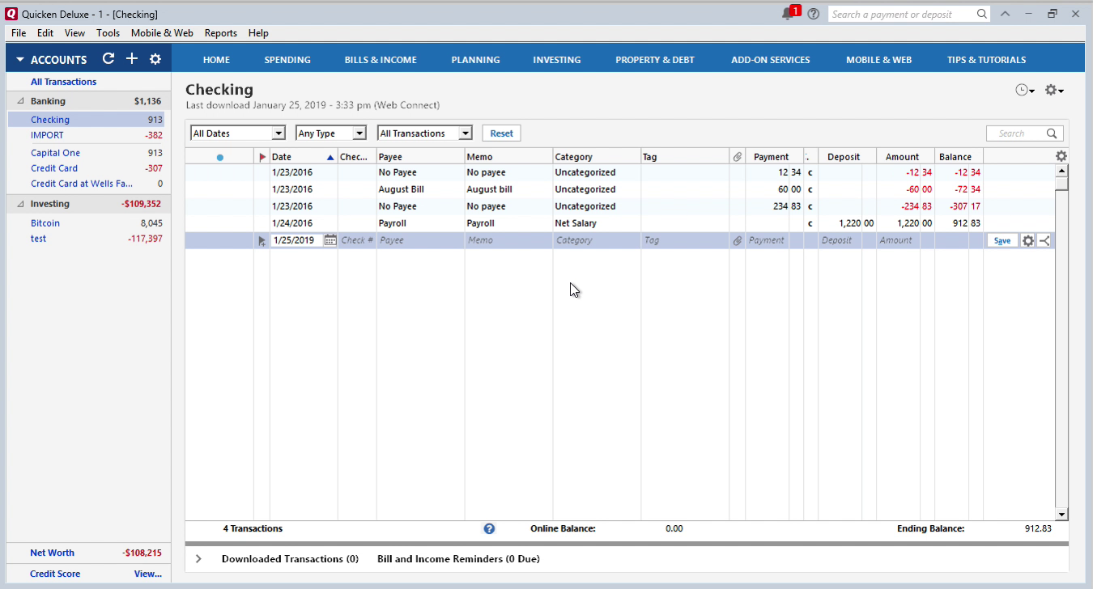
Task: Open the Edit menu
Action: coord(45,33)
